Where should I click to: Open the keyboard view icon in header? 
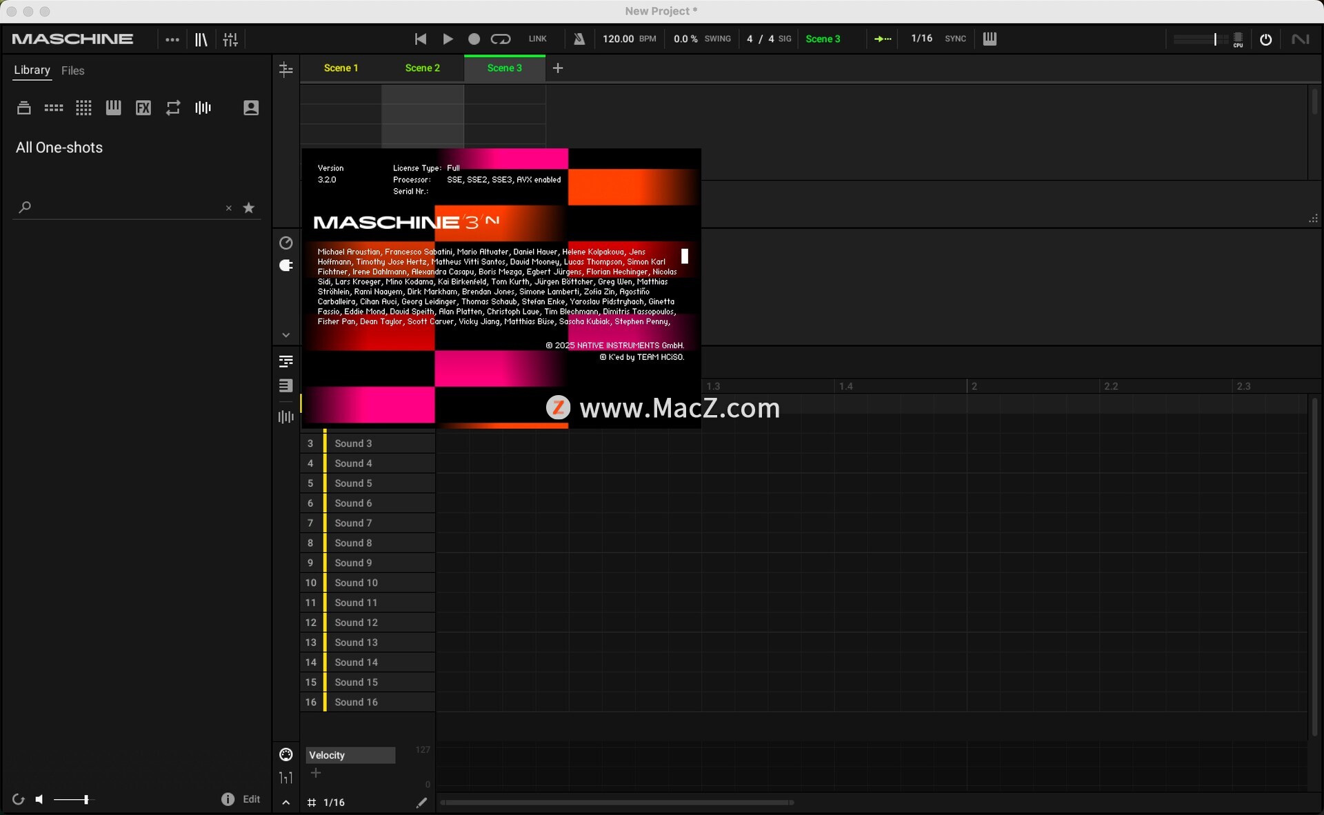[x=990, y=39]
